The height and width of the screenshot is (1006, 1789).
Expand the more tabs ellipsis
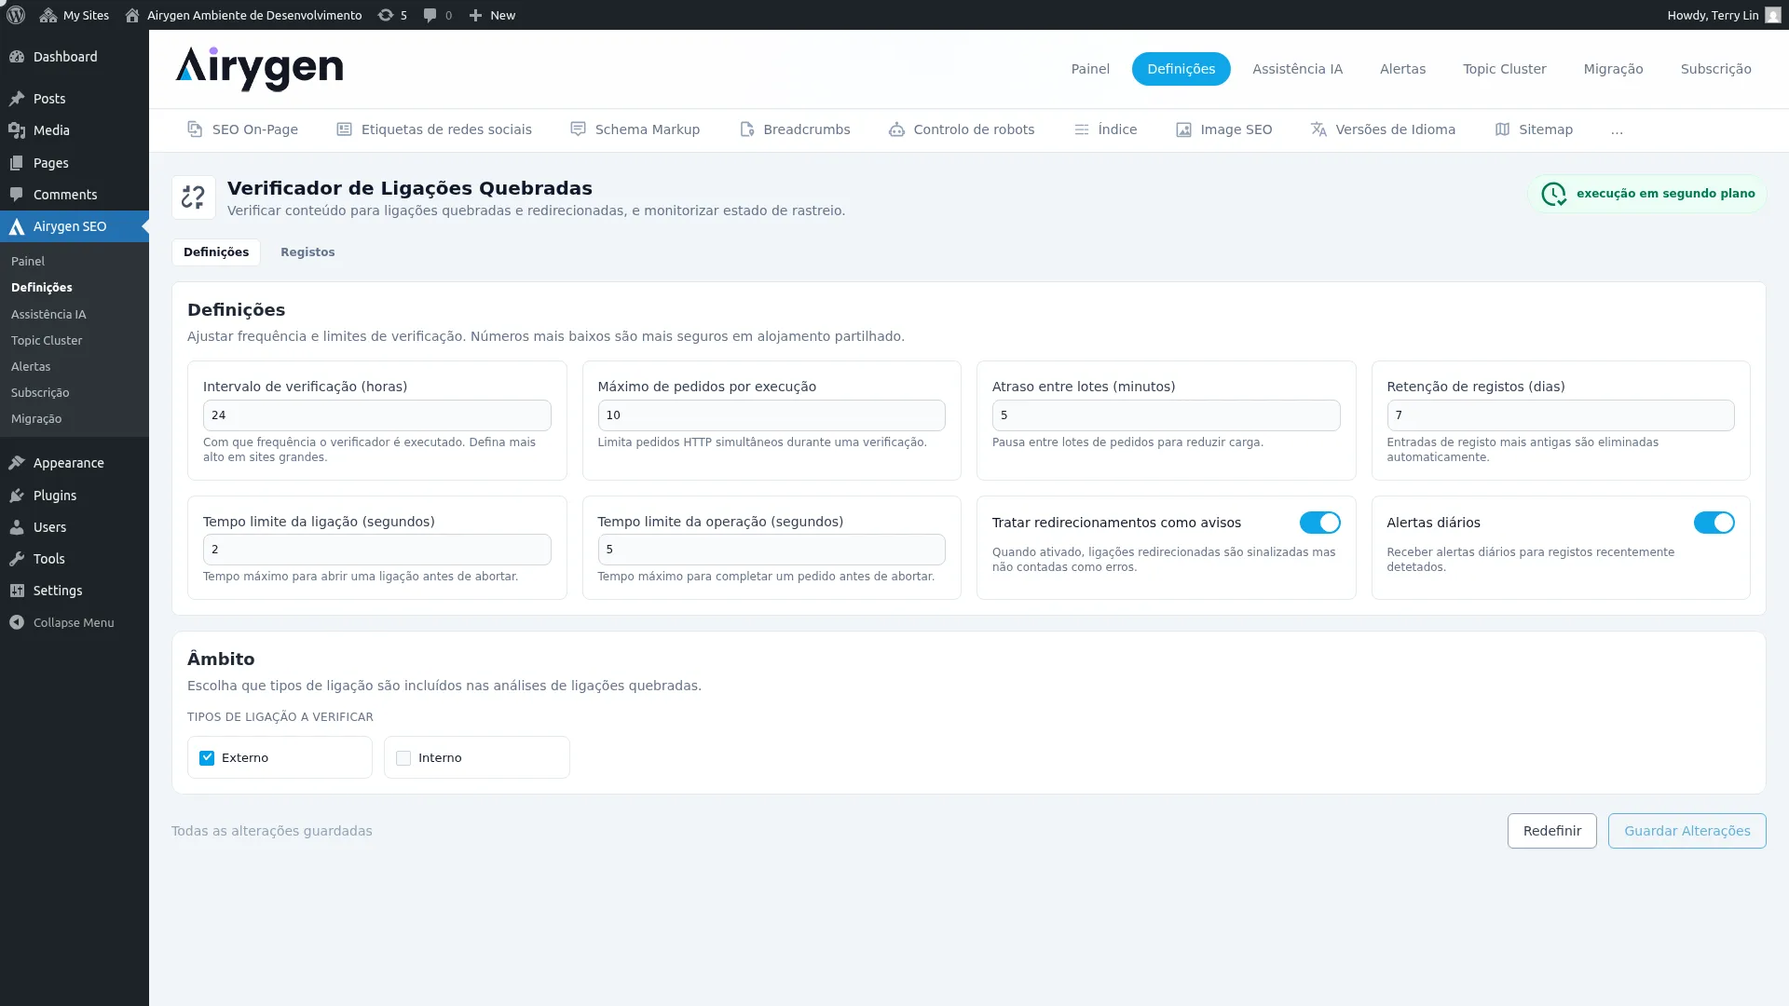point(1617,130)
